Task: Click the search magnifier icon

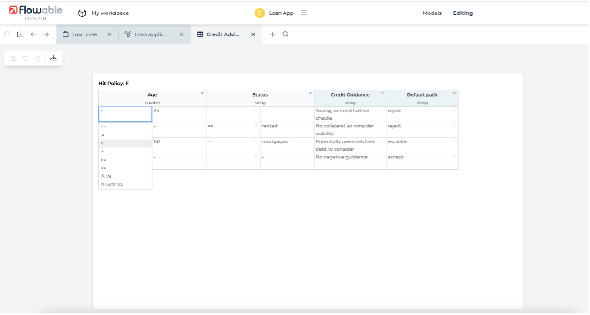Action: coord(286,34)
